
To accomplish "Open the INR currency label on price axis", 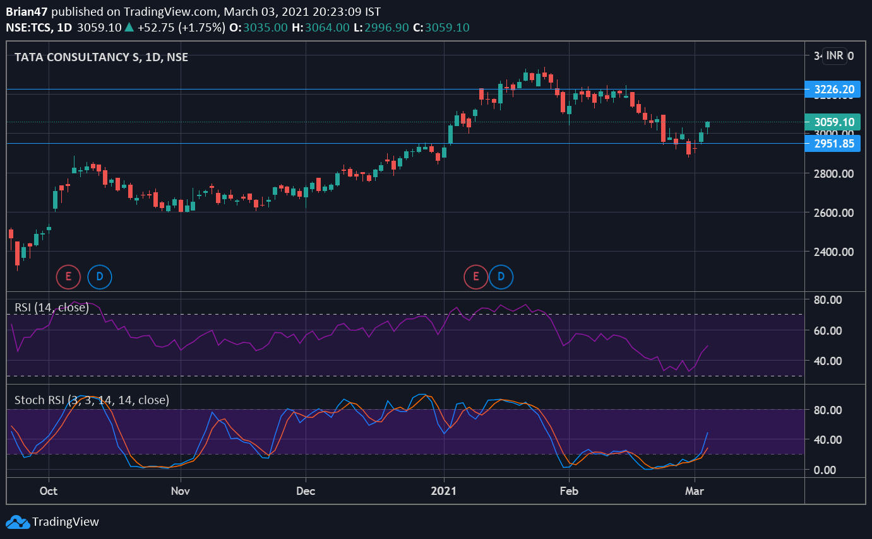I will [x=835, y=55].
